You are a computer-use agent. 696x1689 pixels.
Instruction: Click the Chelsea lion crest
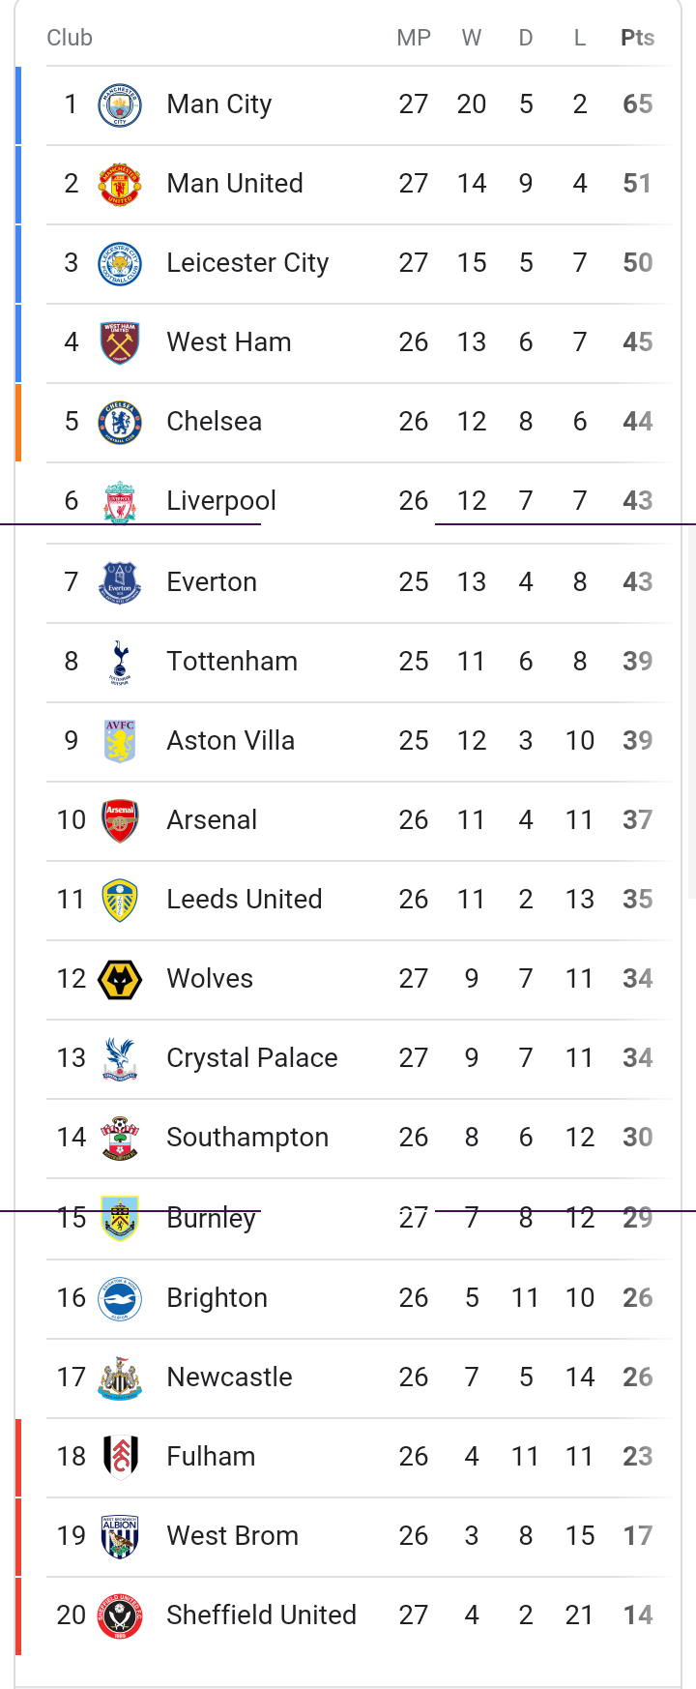(120, 422)
